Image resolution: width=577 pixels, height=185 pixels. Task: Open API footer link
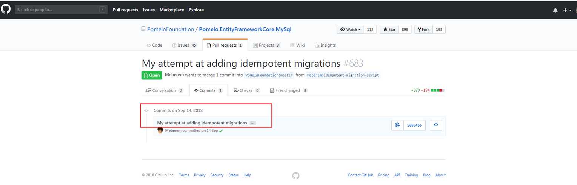[x=397, y=175]
